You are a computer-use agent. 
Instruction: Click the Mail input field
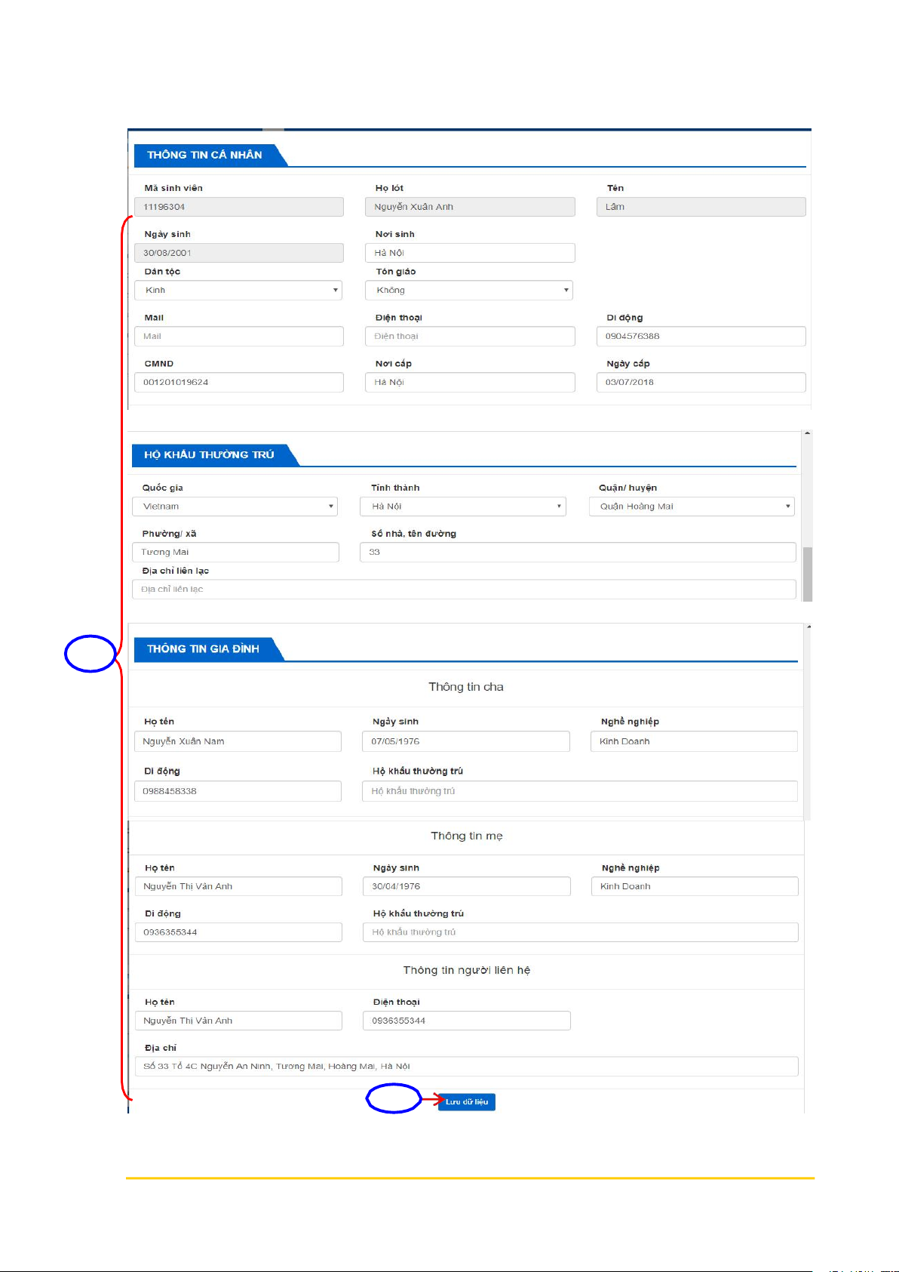pyautogui.click(x=238, y=337)
